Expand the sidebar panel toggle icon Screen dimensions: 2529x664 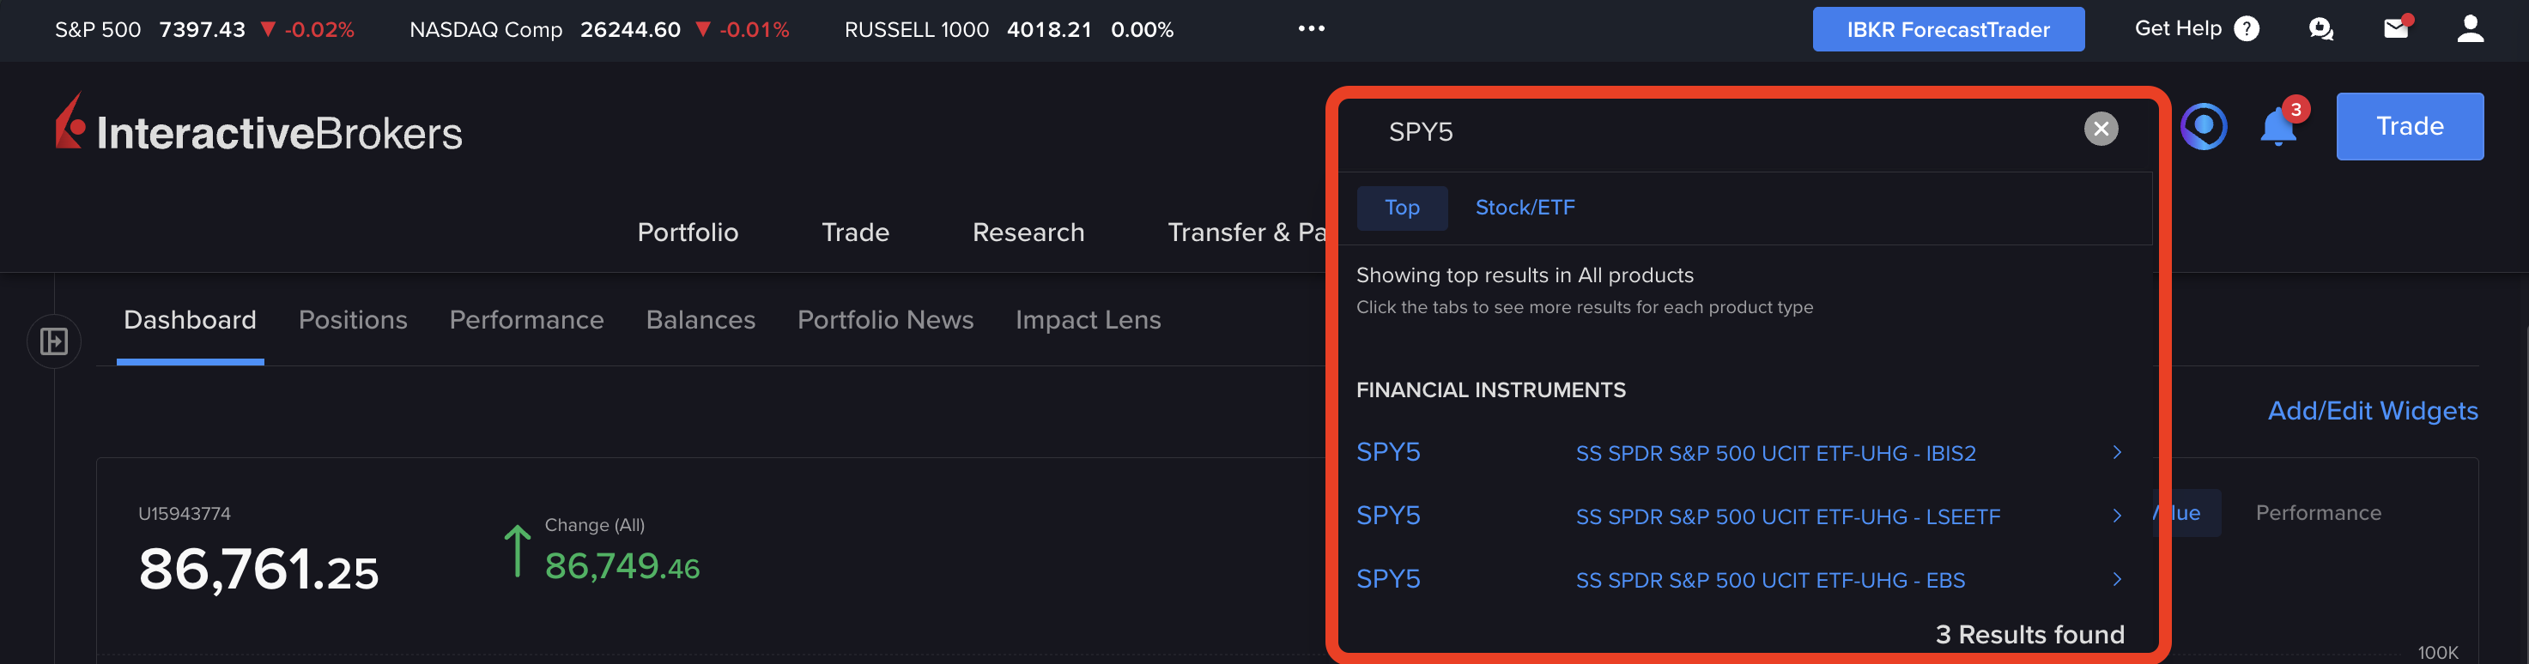[53, 341]
